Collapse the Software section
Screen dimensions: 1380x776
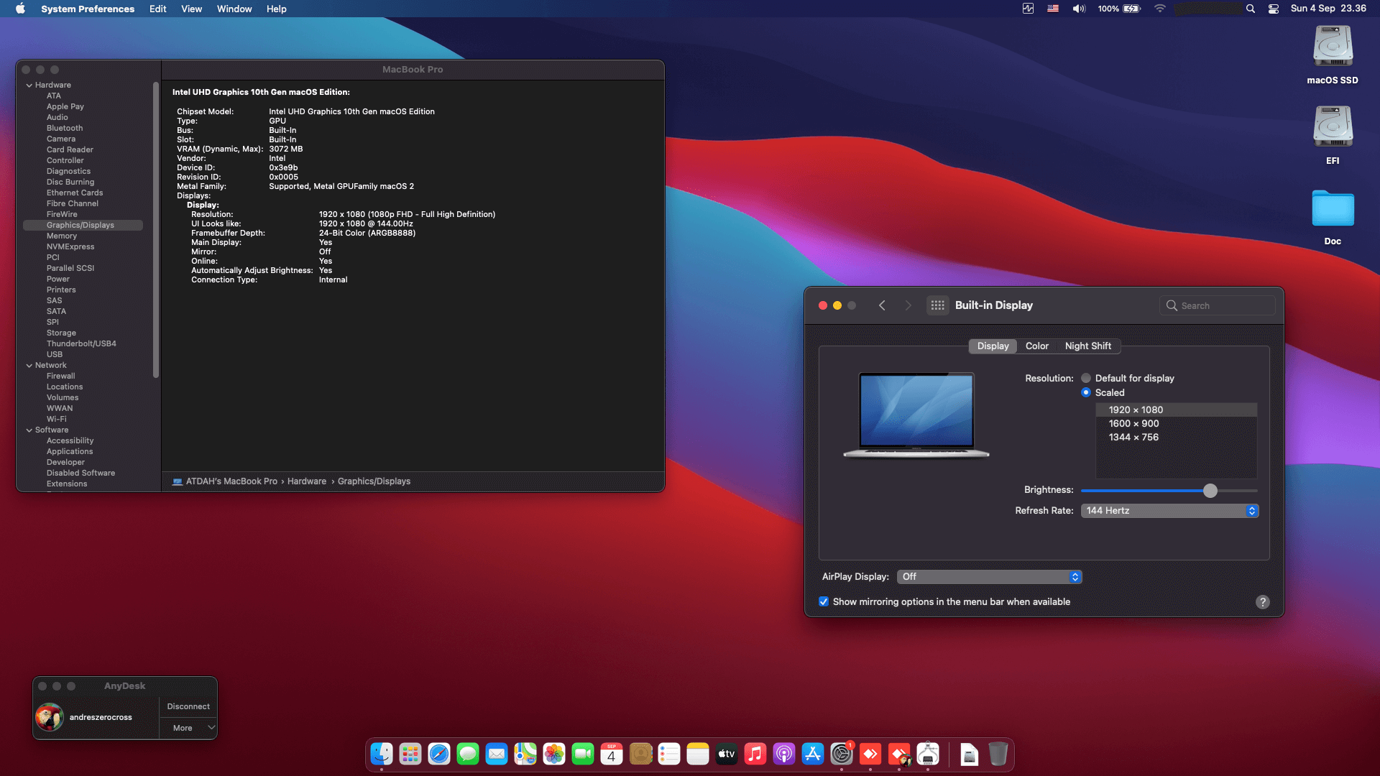[x=29, y=430]
